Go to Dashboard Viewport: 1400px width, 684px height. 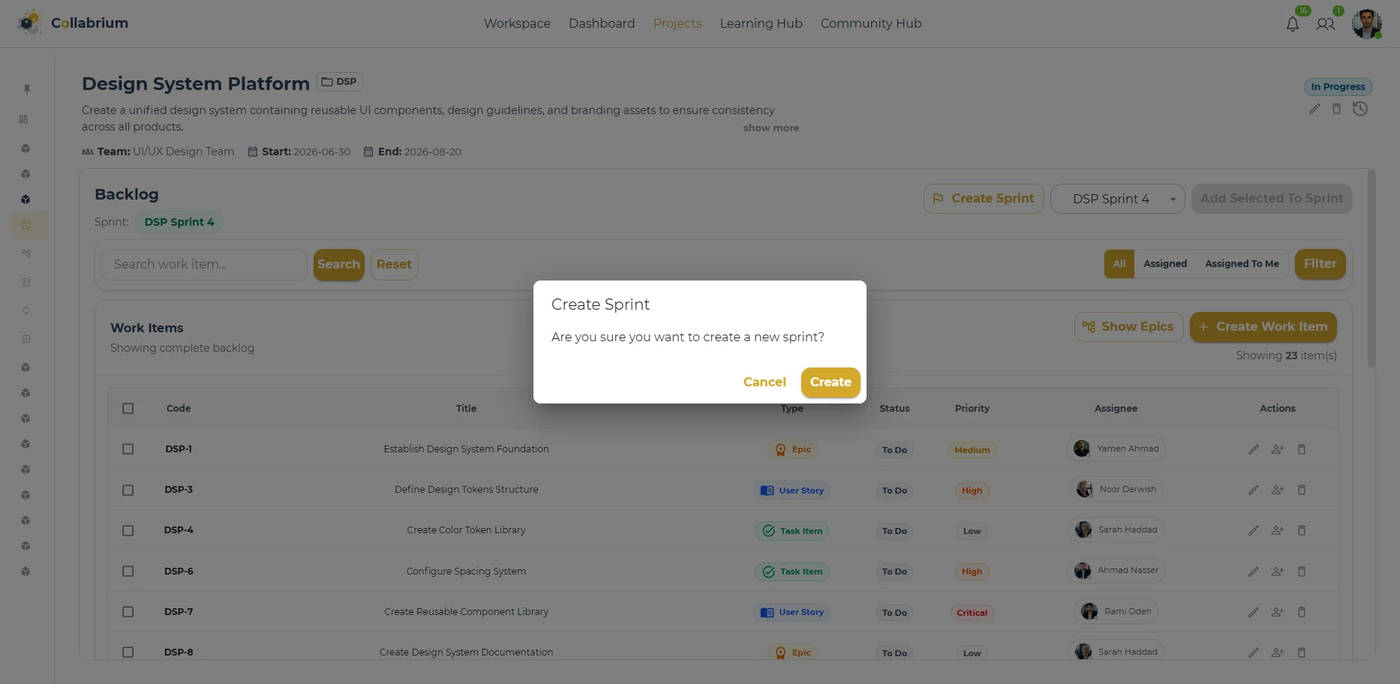coord(602,23)
